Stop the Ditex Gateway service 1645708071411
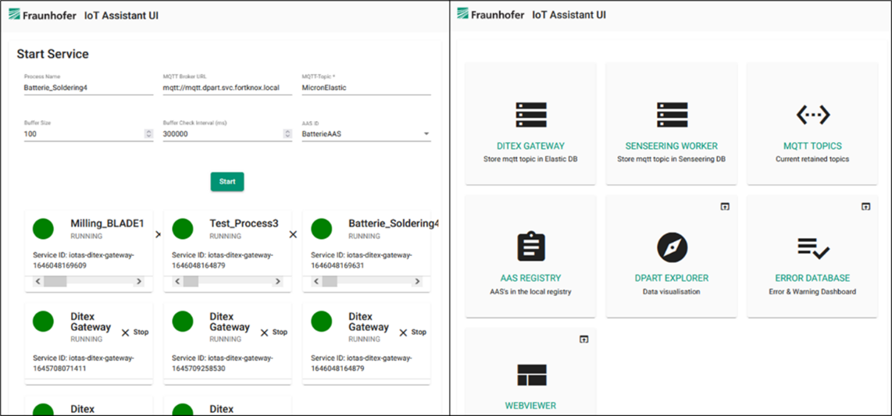This screenshot has height=416, width=892. pyautogui.click(x=135, y=332)
